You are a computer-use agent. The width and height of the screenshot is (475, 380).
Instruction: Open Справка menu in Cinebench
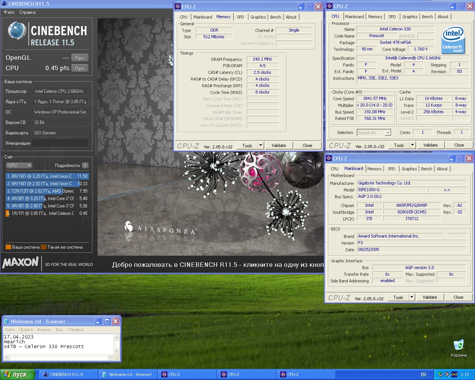coord(27,12)
